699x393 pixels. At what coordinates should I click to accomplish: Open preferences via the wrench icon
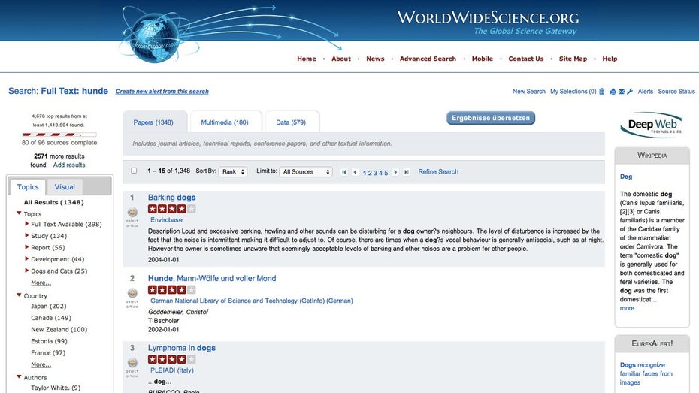tap(630, 92)
